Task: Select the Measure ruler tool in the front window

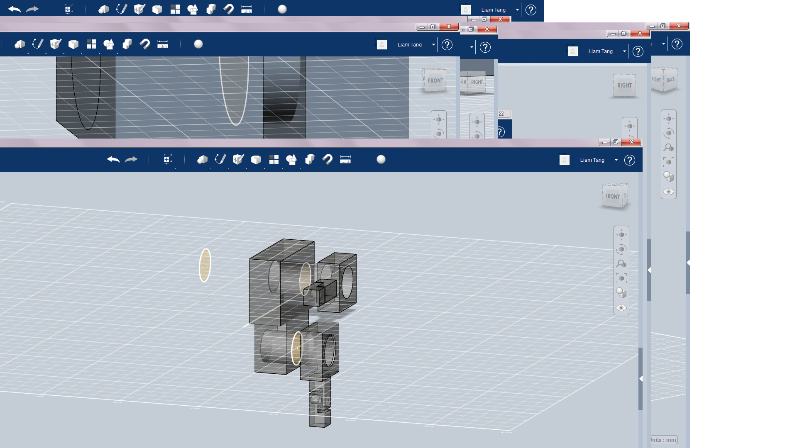Action: (345, 160)
